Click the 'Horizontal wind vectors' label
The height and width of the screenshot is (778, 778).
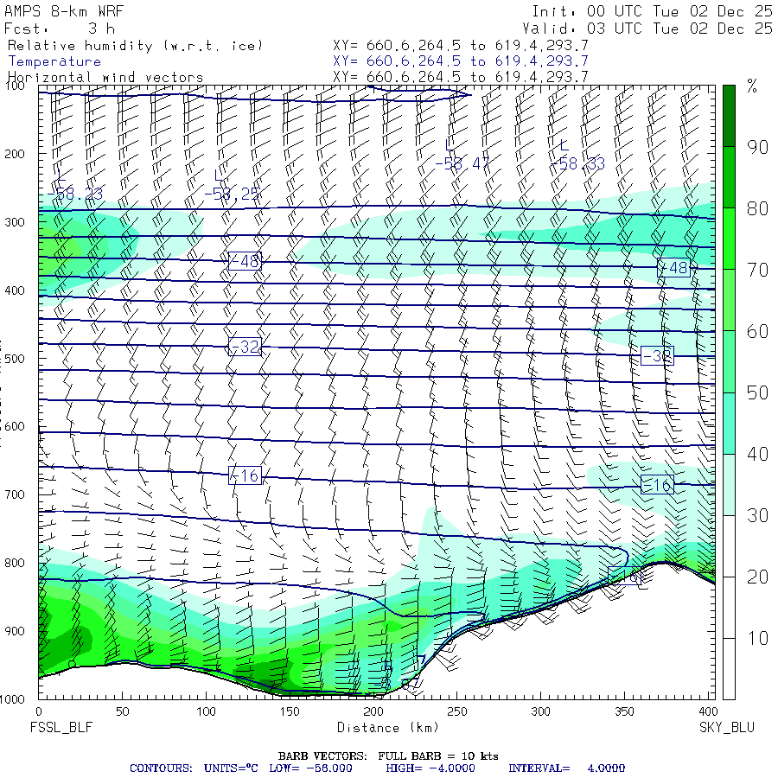point(105,78)
